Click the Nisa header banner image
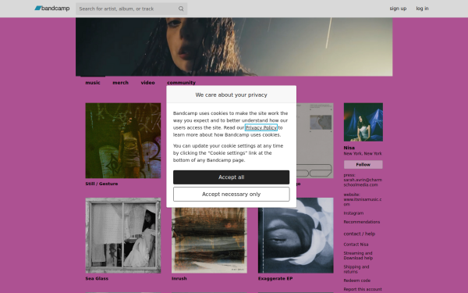 pyautogui.click(x=234, y=47)
